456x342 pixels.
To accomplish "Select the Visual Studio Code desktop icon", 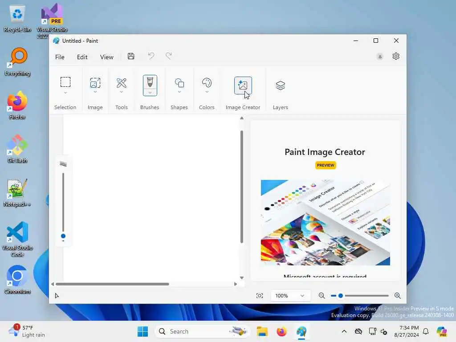I will [x=17, y=239].
